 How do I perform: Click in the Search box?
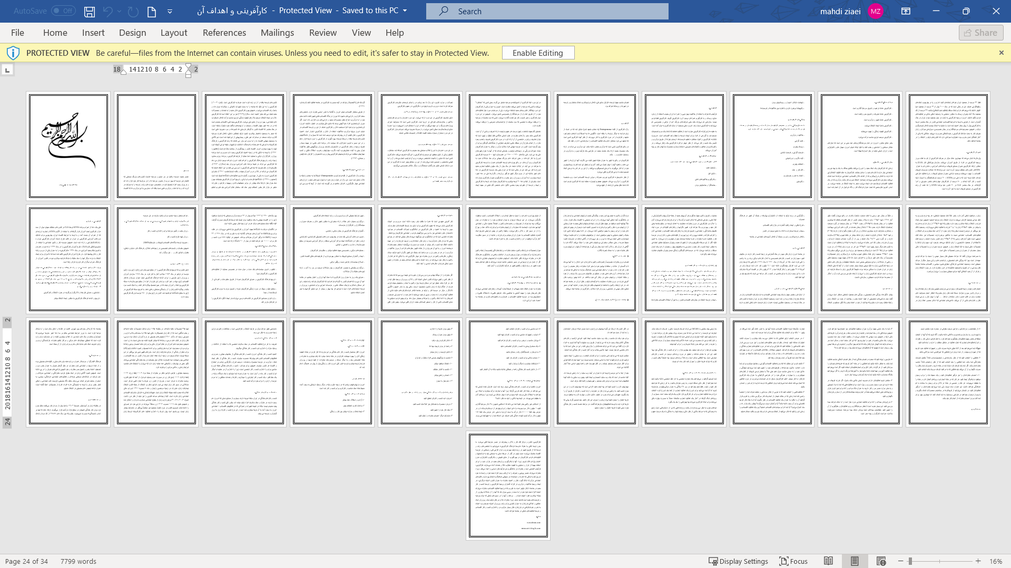point(547,11)
